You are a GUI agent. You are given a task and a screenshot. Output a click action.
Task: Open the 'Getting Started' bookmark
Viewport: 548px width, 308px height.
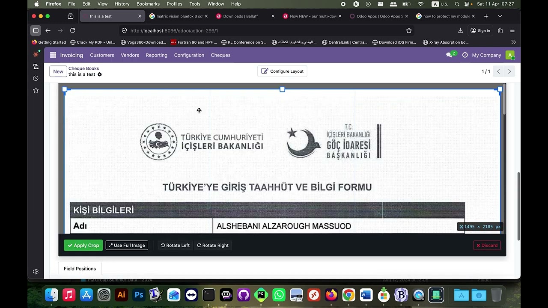tap(49, 42)
